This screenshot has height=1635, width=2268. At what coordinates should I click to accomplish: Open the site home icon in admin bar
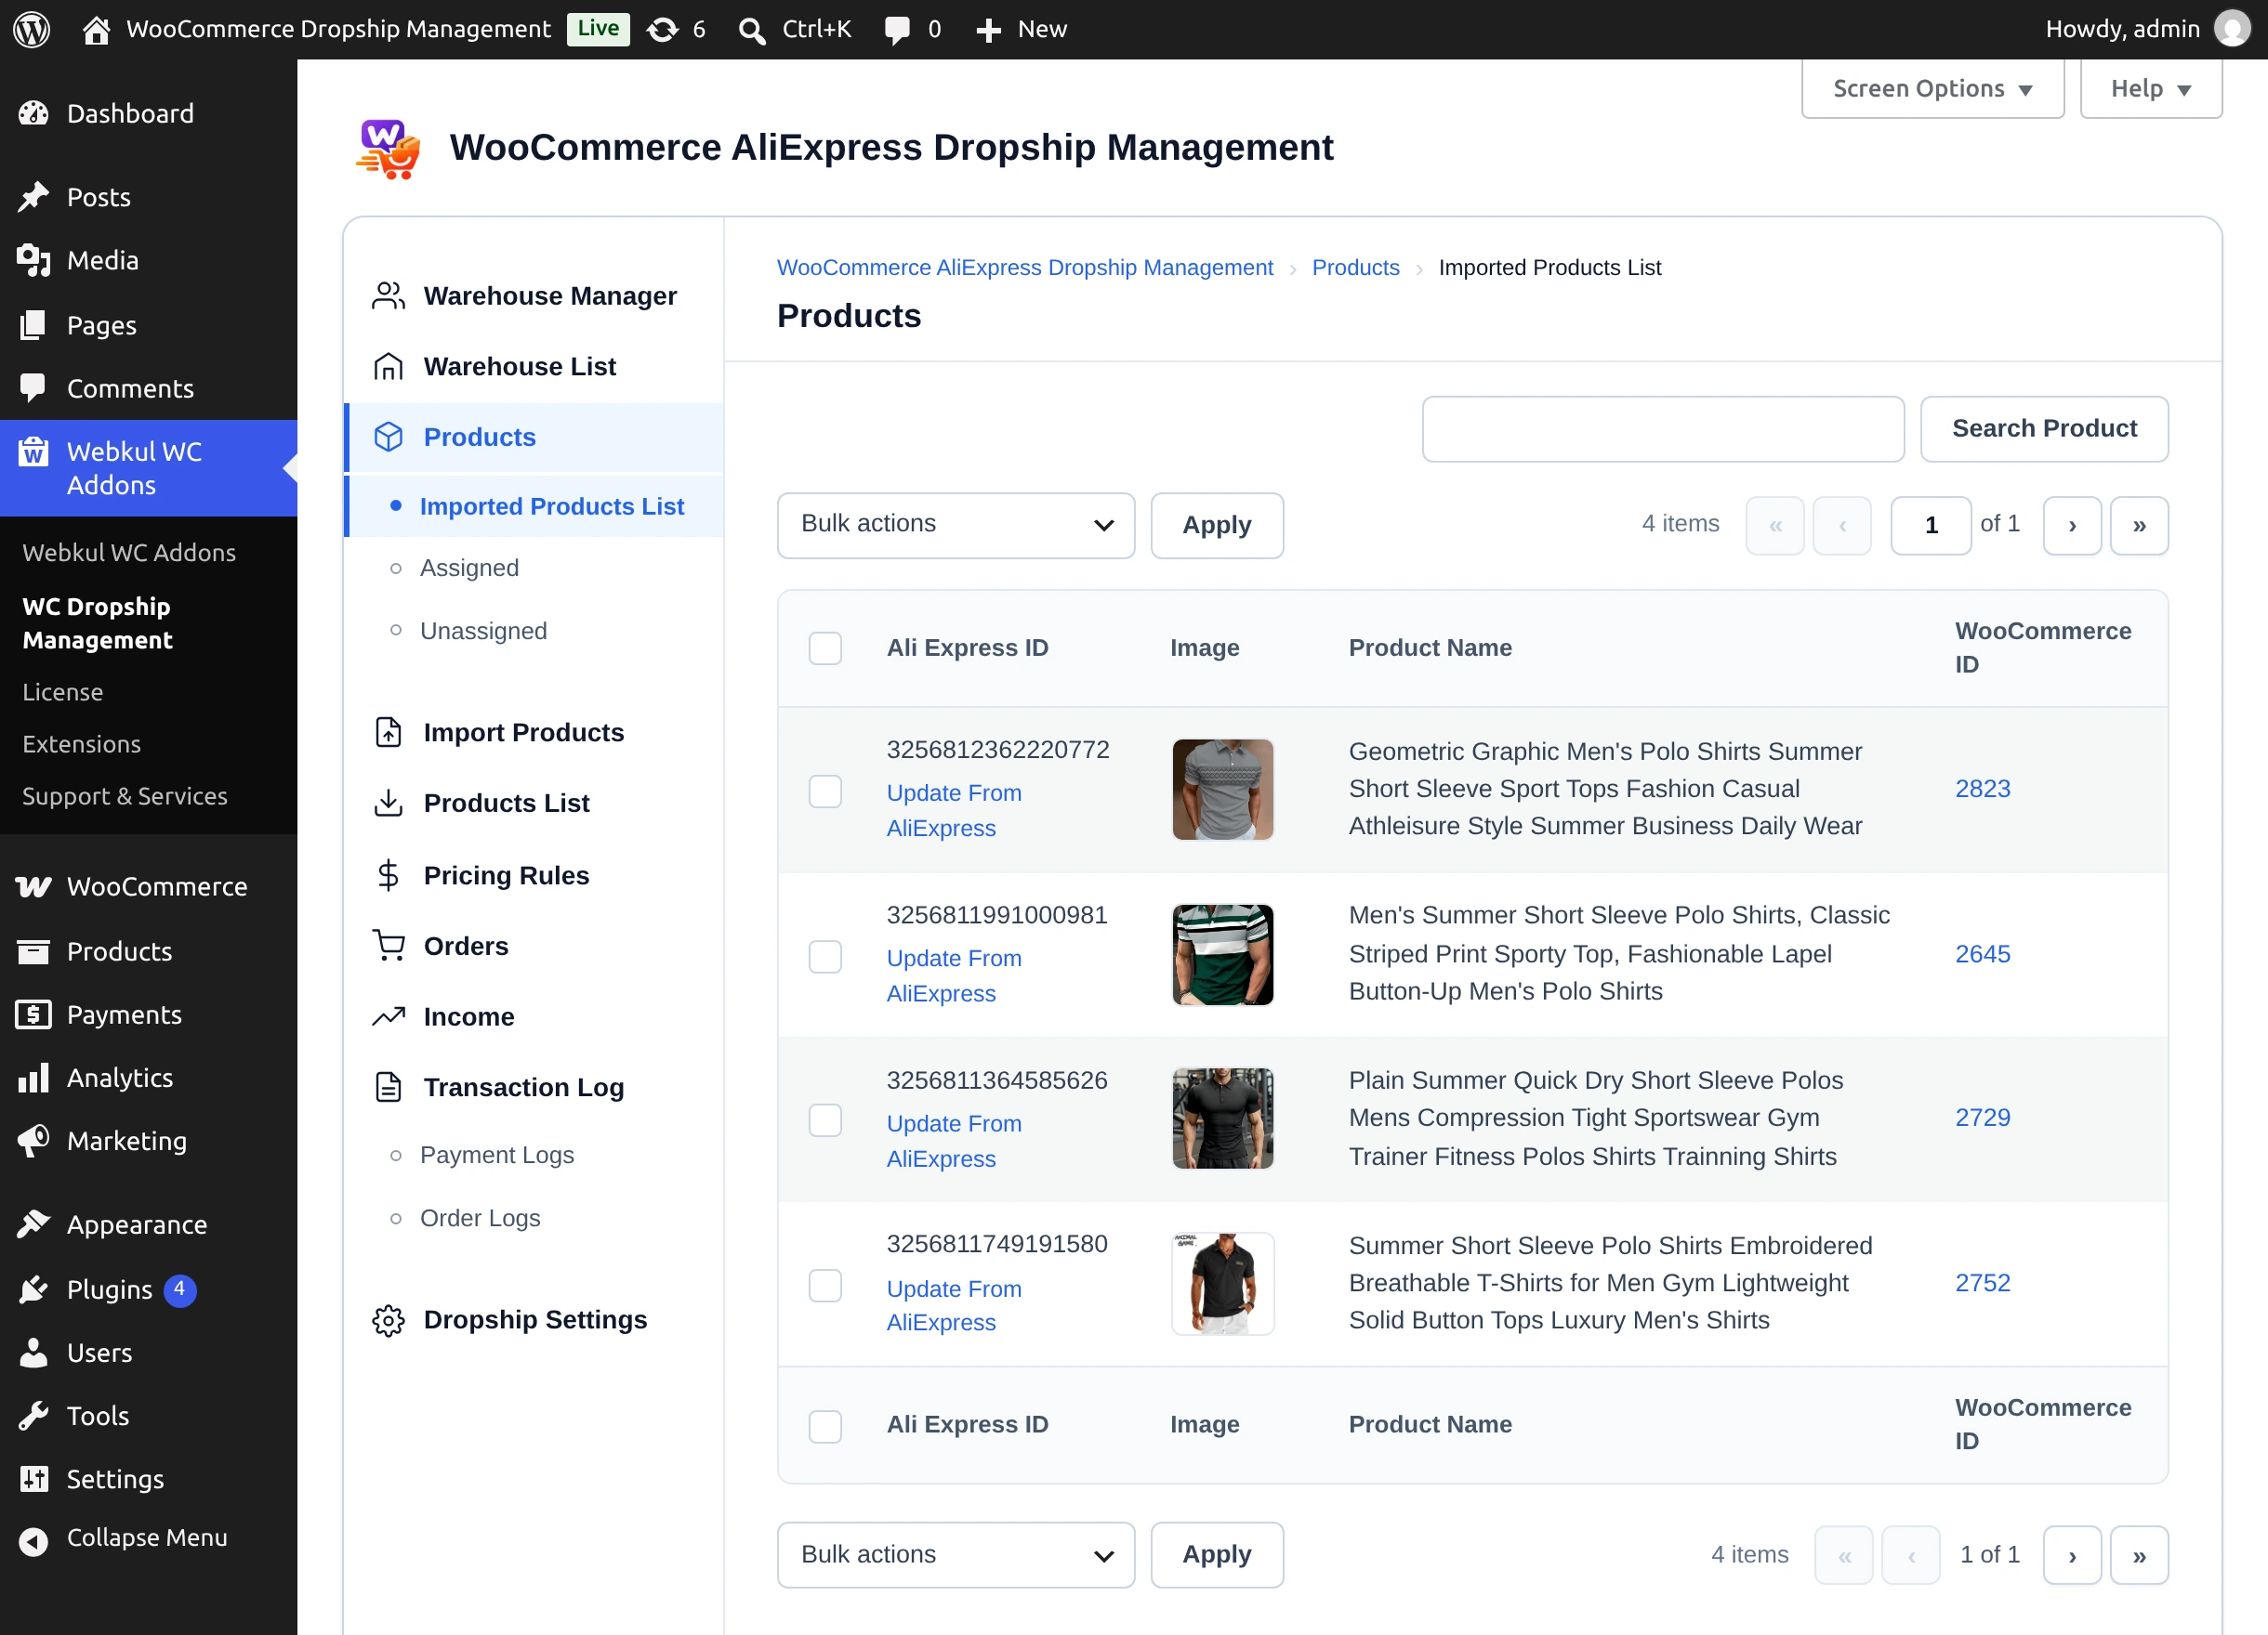click(96, 30)
